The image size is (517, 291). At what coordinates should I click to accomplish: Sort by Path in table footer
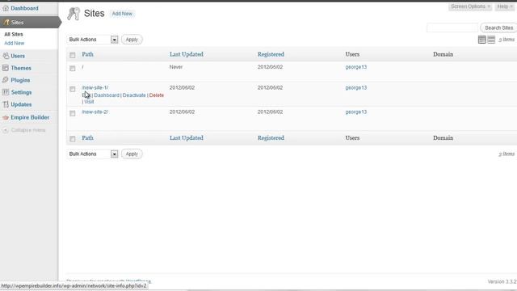pos(88,138)
